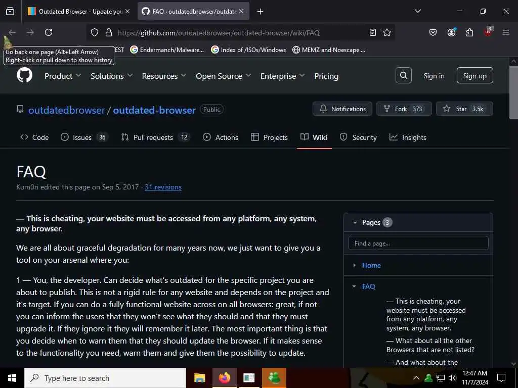Click the uBlock extension icon with badge
The height and width of the screenshot is (388, 518).
point(488,32)
